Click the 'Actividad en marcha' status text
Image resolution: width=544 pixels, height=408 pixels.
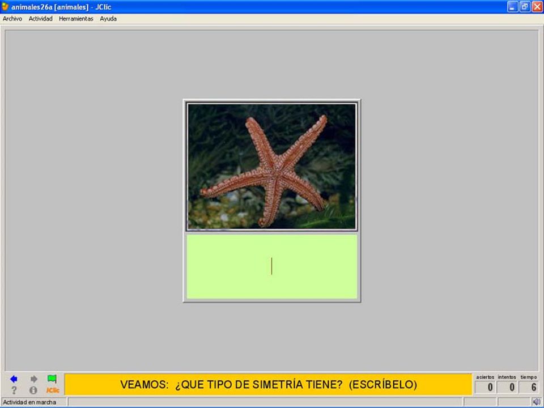(x=29, y=402)
